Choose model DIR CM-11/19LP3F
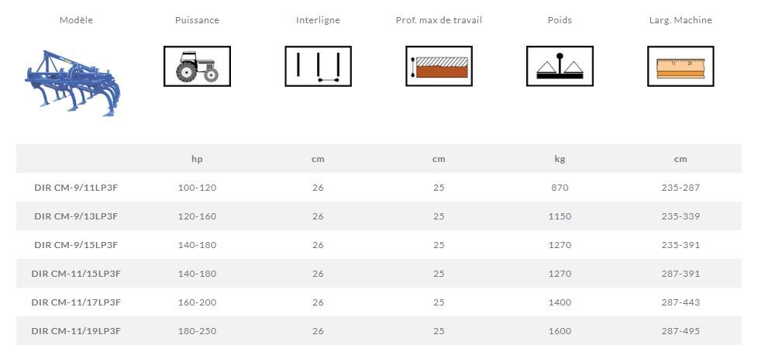This screenshot has height=359, width=758. coord(76,331)
